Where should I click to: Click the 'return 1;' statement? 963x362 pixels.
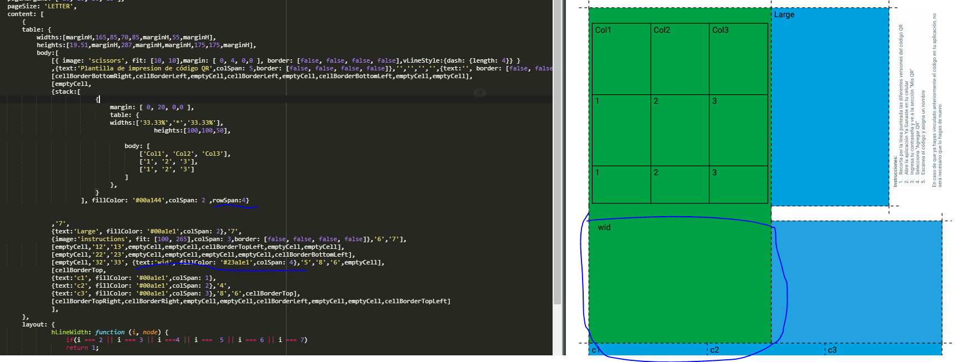click(82, 348)
